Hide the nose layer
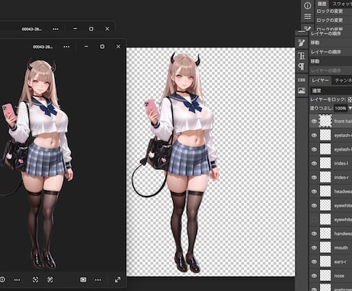This screenshot has width=352, height=291. pyautogui.click(x=315, y=276)
